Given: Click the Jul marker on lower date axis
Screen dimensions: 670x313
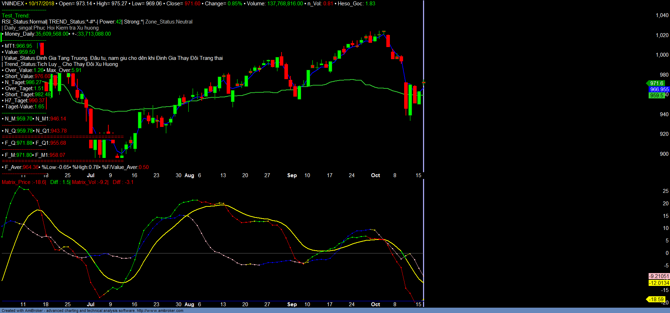Looking at the screenshot, I should pos(91,304).
